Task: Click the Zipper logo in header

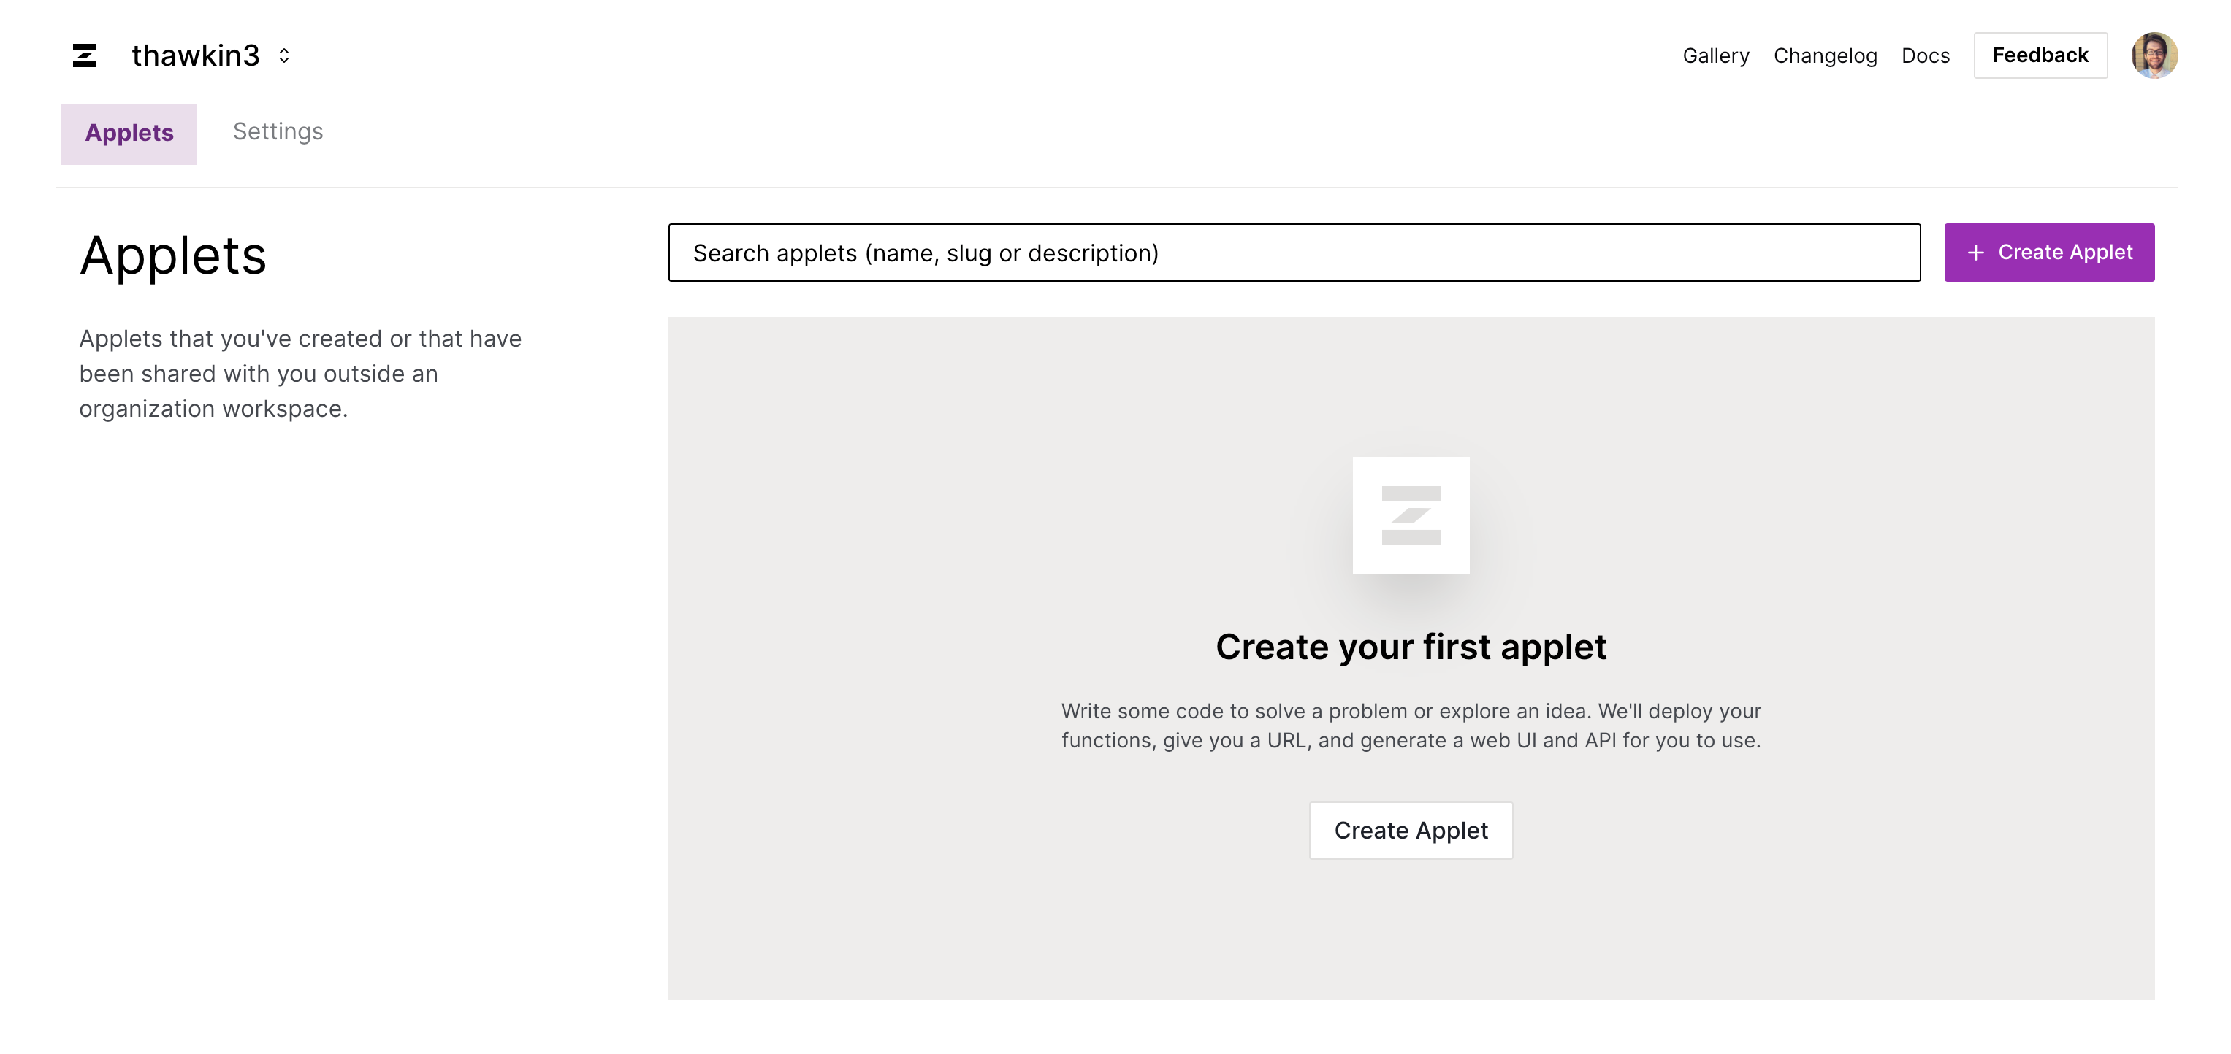Action: click(x=84, y=55)
